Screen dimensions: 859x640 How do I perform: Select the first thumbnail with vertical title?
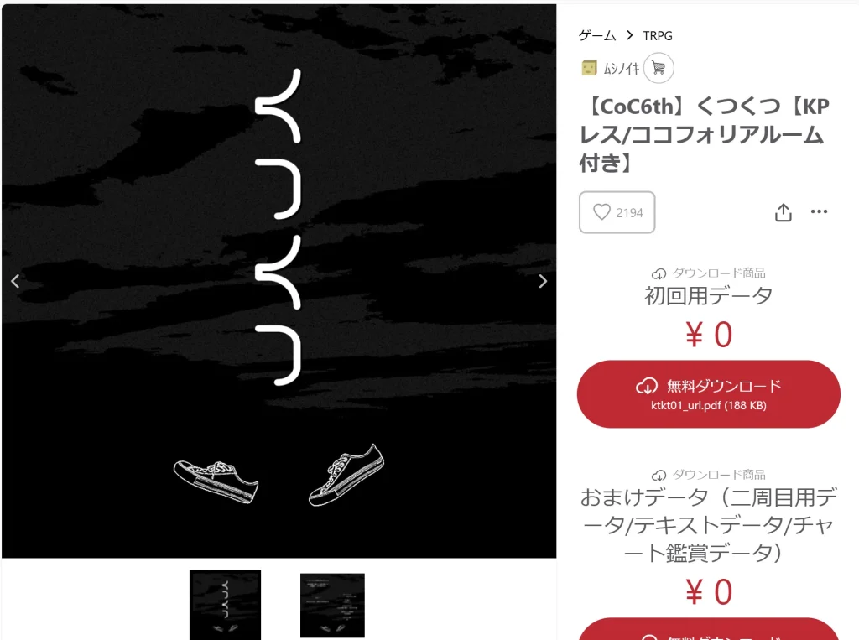tap(225, 605)
